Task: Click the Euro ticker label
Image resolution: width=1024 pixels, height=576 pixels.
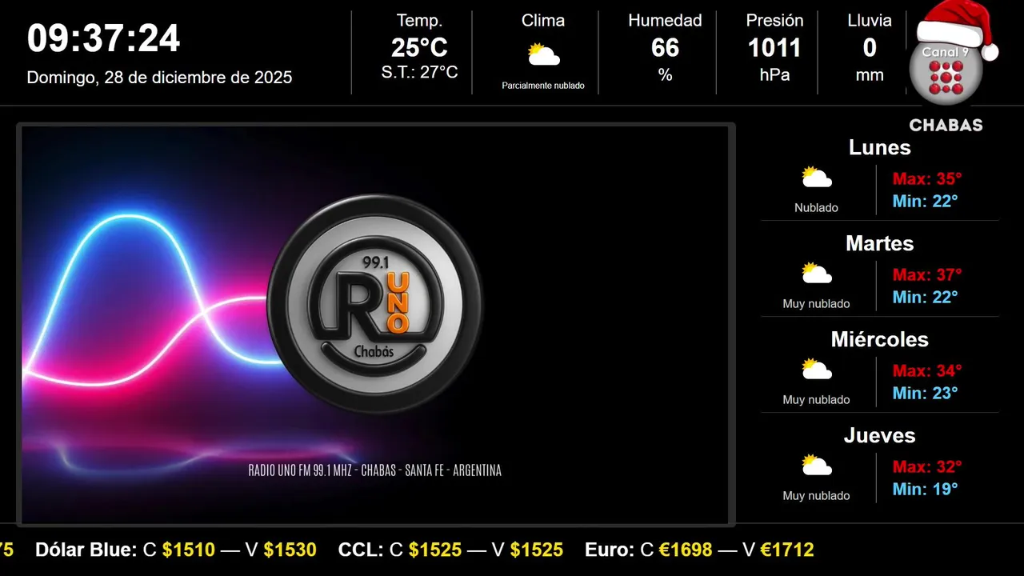Action: coord(610,550)
